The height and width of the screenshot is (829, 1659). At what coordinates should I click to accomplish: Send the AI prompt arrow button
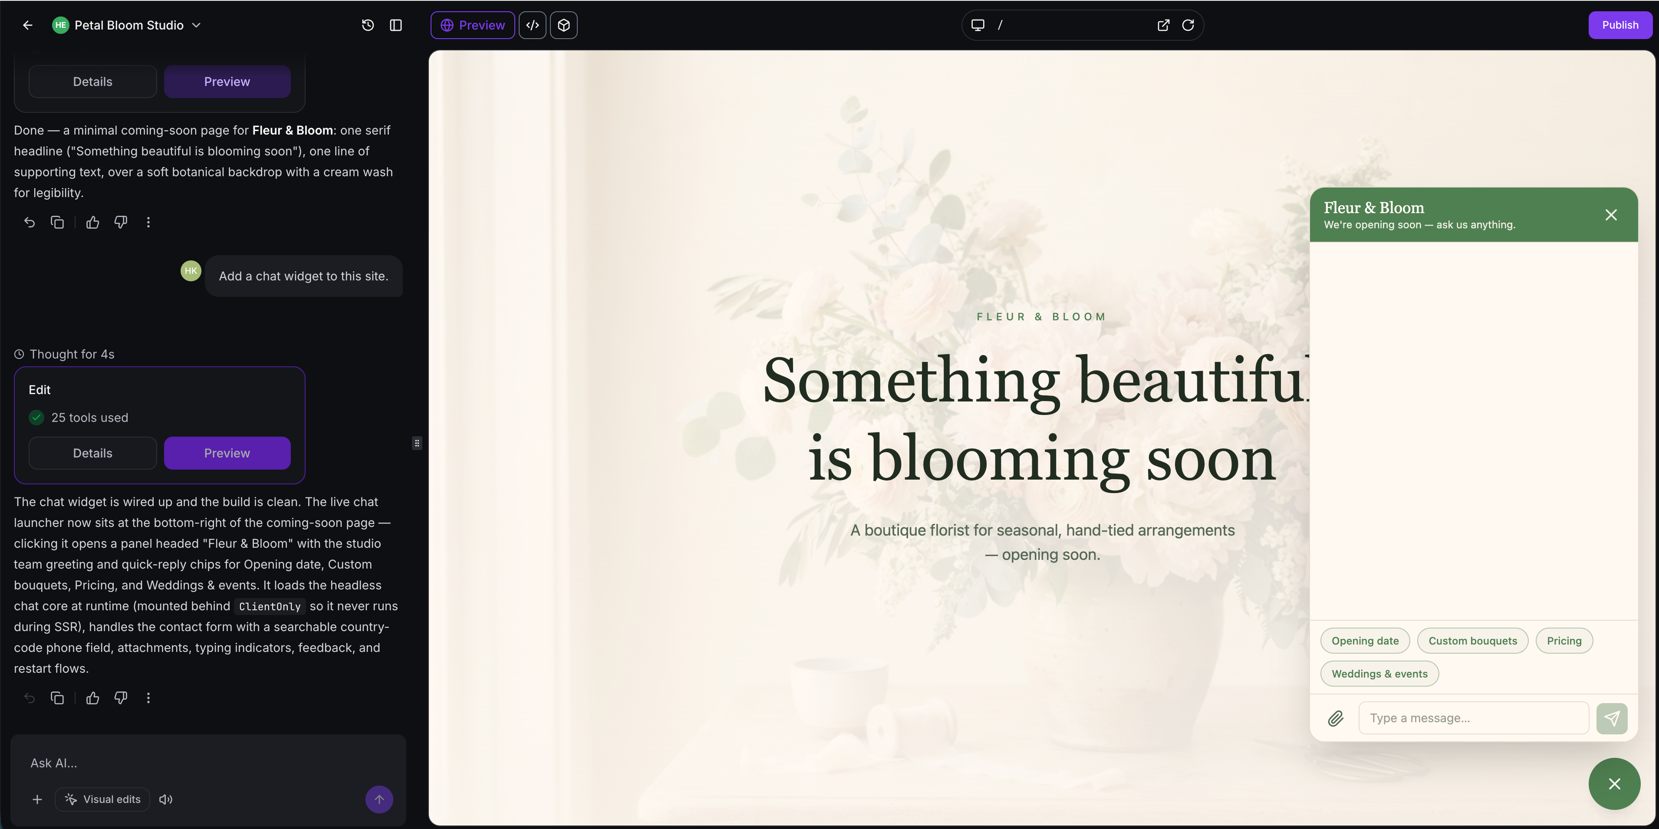click(379, 799)
